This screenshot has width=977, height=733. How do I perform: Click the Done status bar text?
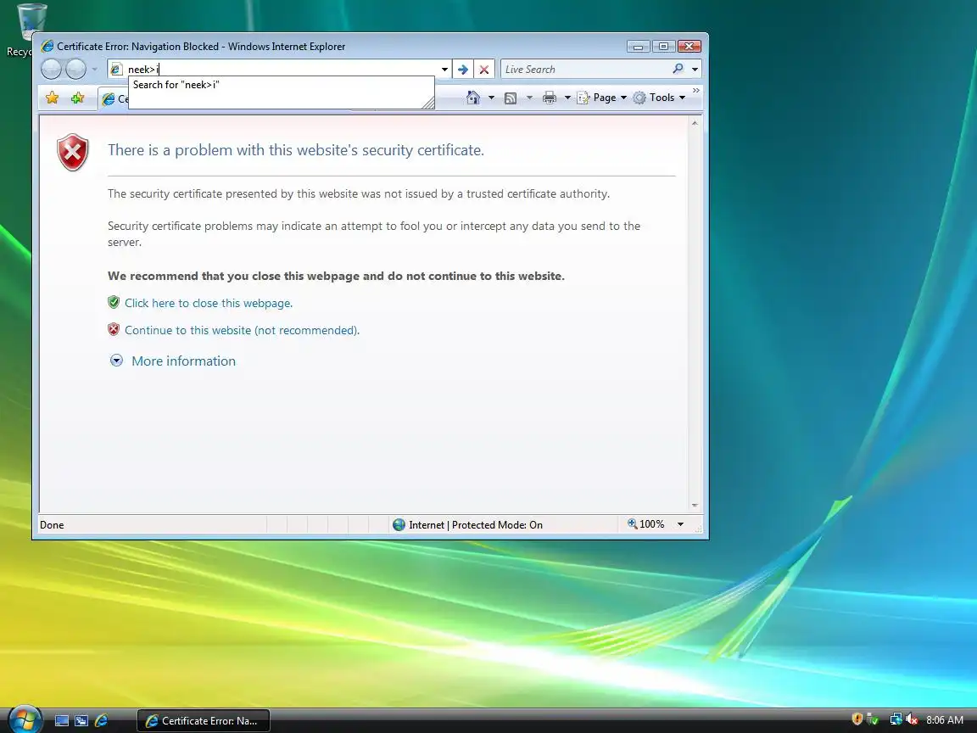pos(52,525)
